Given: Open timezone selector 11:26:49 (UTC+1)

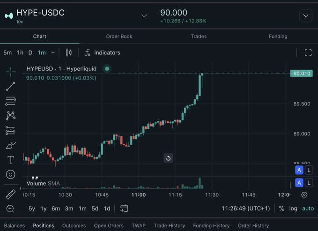Looking at the screenshot, I should click(245, 209).
